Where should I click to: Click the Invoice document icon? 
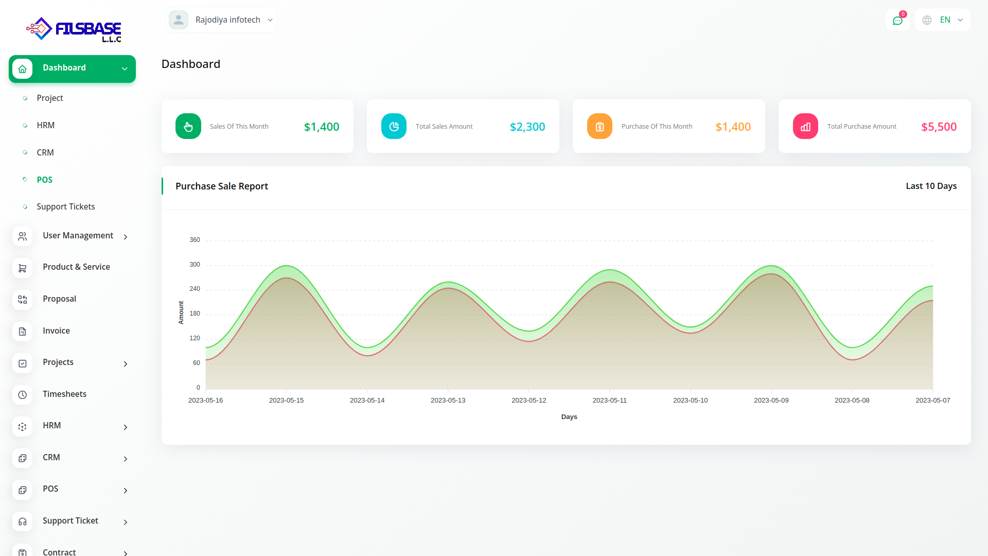(x=23, y=332)
